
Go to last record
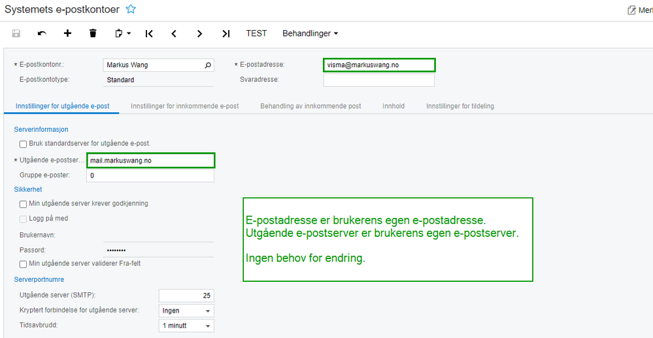point(226,34)
